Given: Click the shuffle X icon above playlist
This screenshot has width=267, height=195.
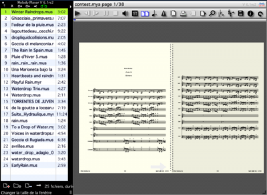Looking at the screenshot, I should pos(12,6).
